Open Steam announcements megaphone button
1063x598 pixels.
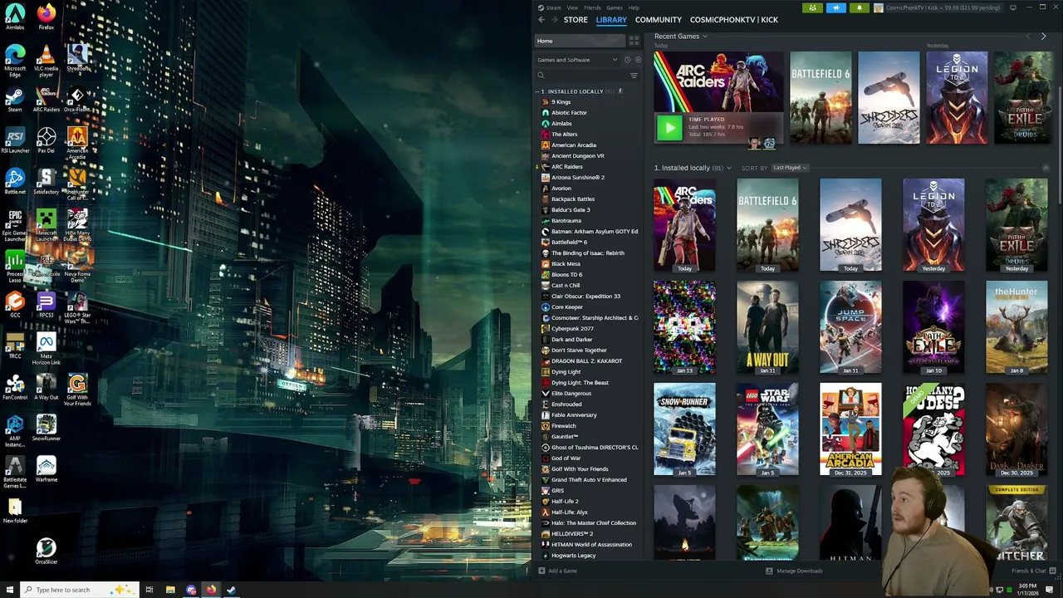[835, 7]
